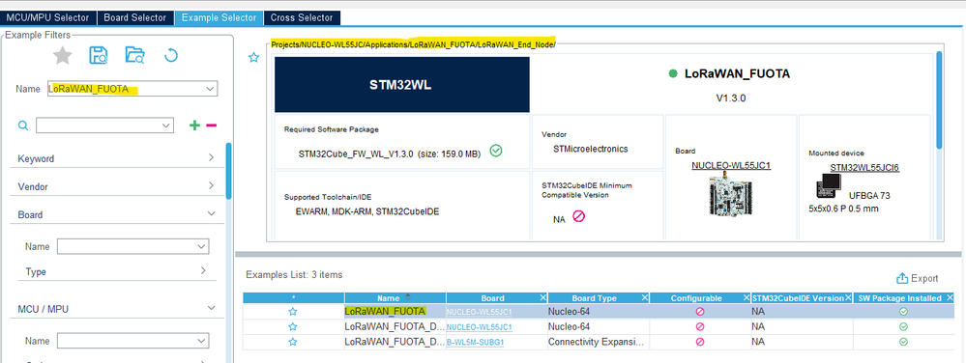Click the Export icon above the table
Screen dimensions: 966x363
coord(902,278)
